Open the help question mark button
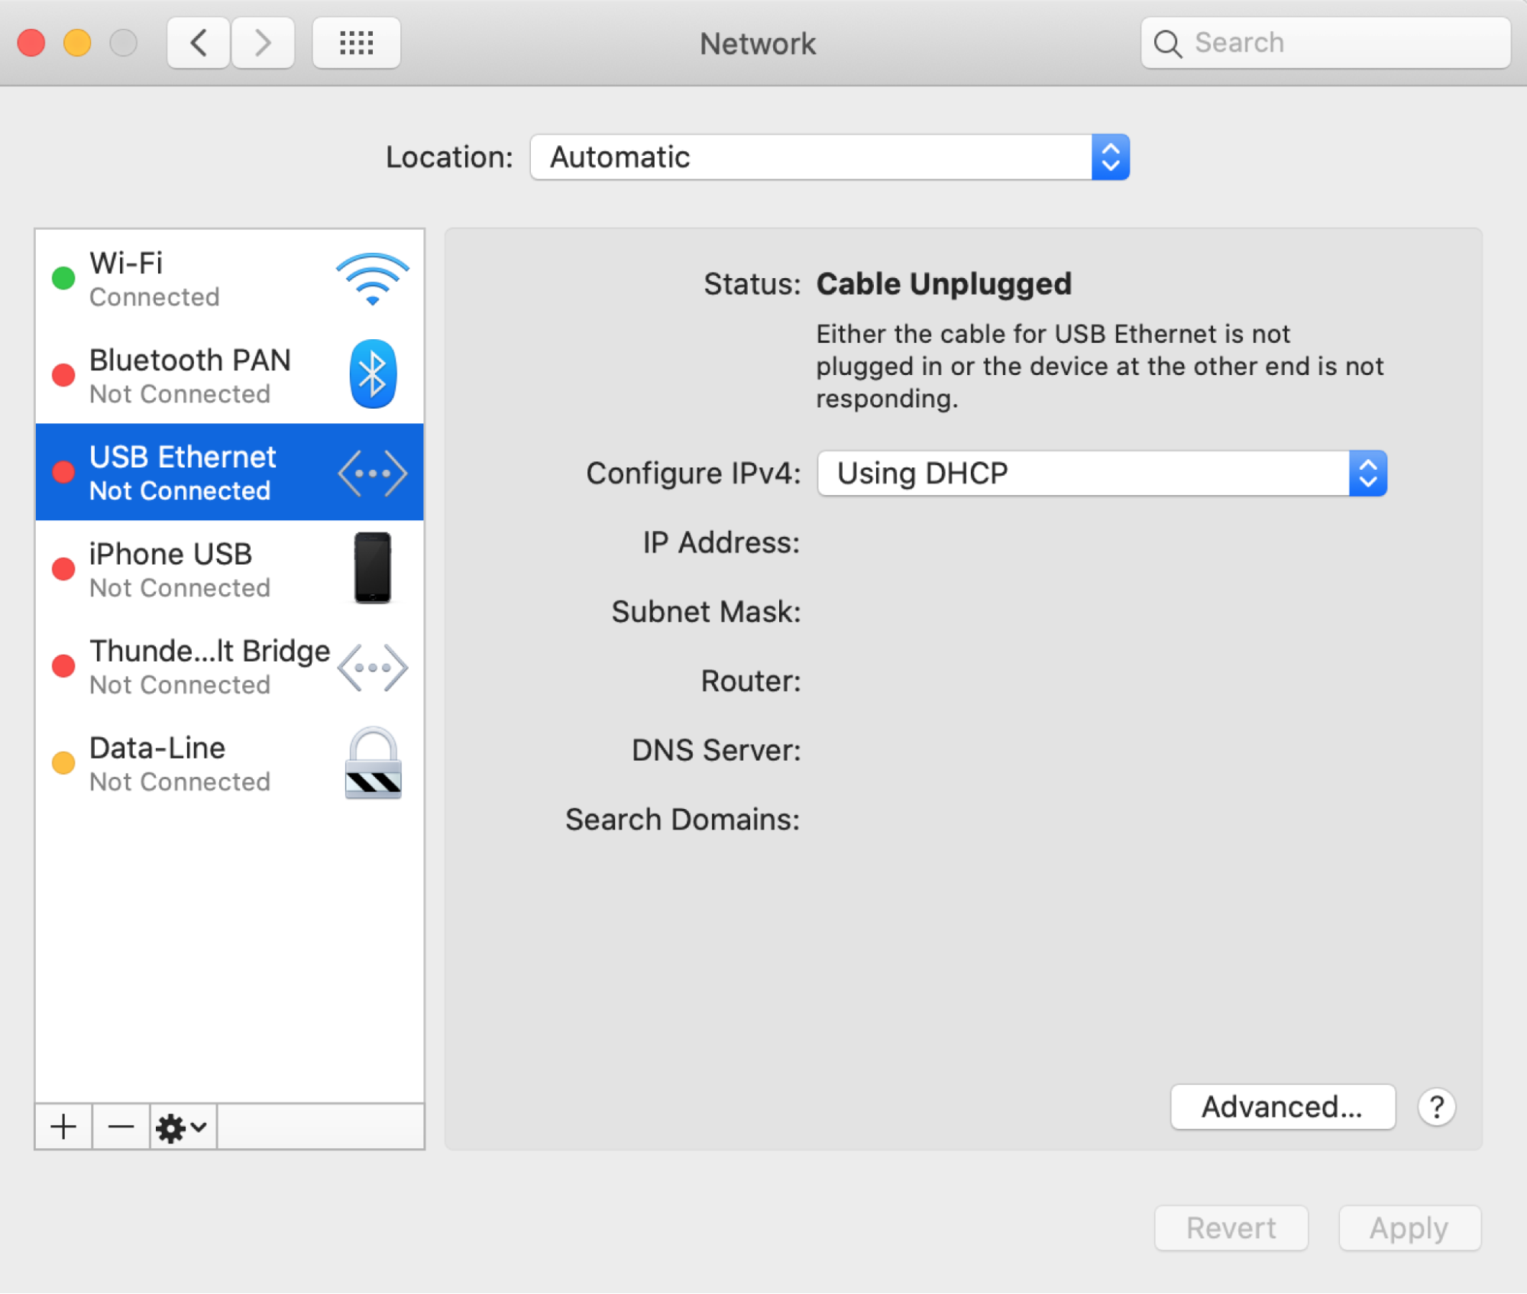 pos(1436,1106)
